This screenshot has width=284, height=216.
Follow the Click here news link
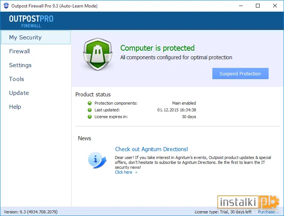(x=123, y=172)
